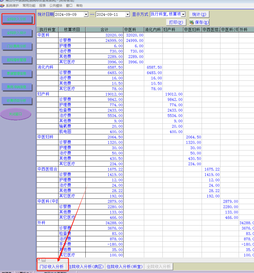The image size is (254, 273).
Task: Open the 窗口 menu
Action: [x=69, y=6]
